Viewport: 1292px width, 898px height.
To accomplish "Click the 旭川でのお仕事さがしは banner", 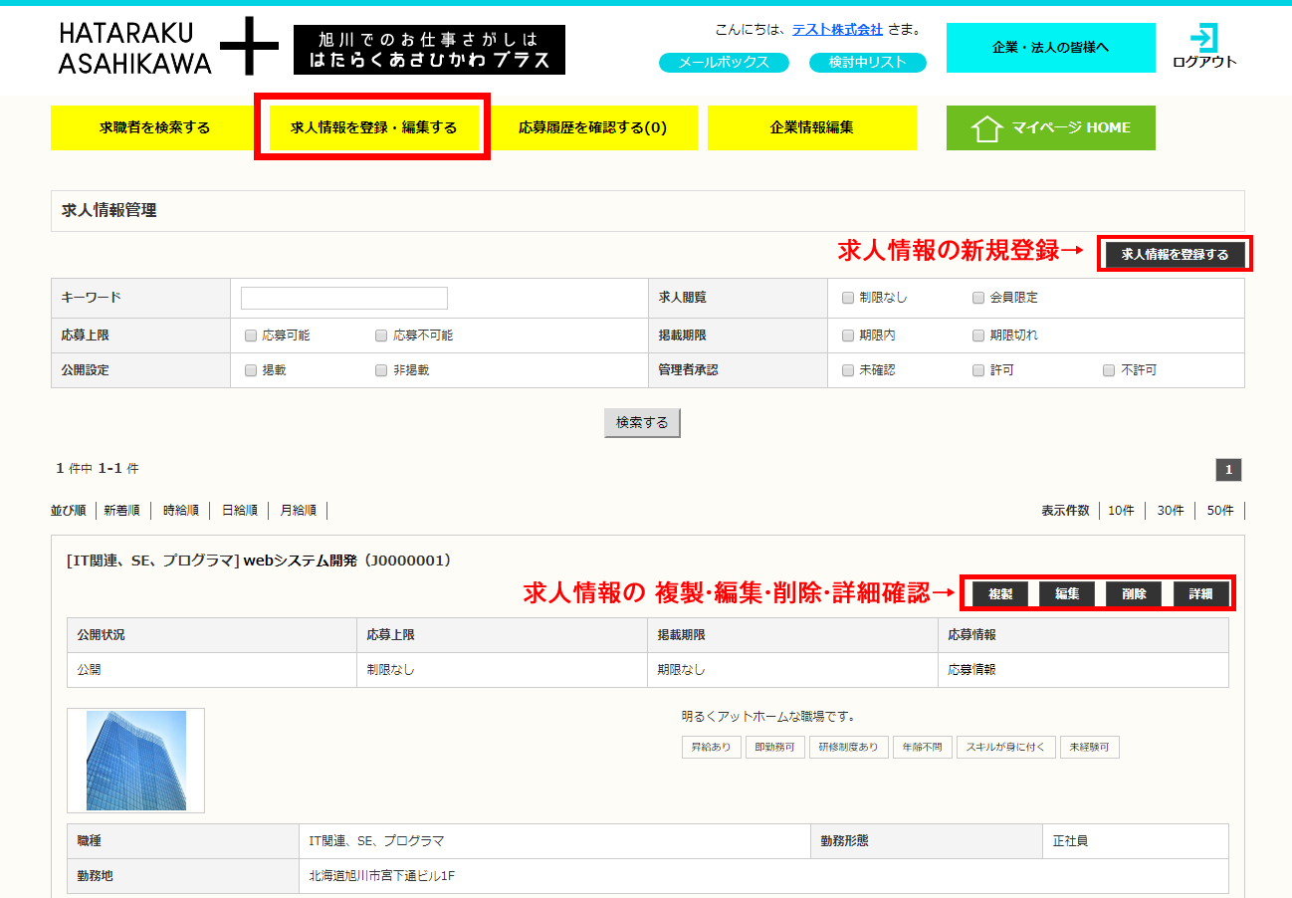I will pyautogui.click(x=429, y=50).
